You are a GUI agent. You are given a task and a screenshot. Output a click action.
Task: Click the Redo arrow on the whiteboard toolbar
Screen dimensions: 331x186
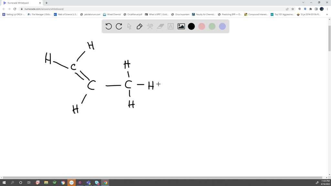(119, 26)
